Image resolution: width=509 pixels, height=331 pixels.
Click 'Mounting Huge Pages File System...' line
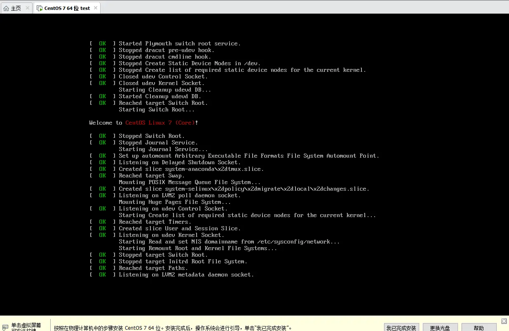coord(175,202)
